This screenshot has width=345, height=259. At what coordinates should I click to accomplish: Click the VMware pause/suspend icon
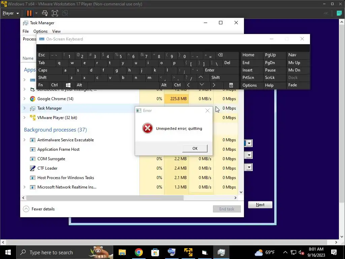pyautogui.click(x=29, y=13)
